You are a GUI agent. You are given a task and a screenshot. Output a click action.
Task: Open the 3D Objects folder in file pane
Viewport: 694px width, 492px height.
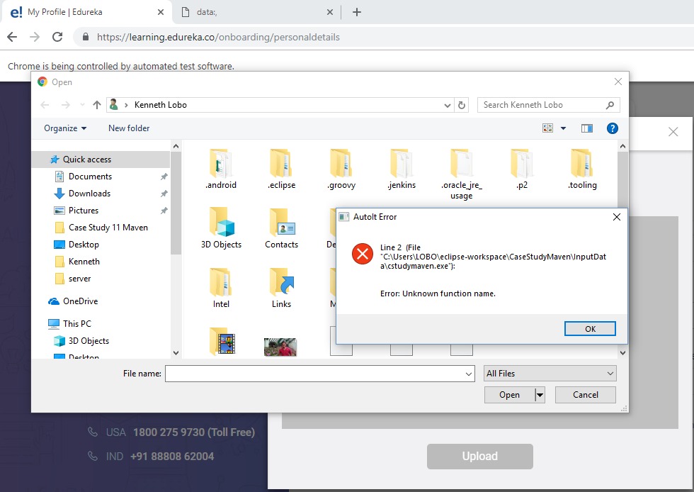(x=221, y=228)
